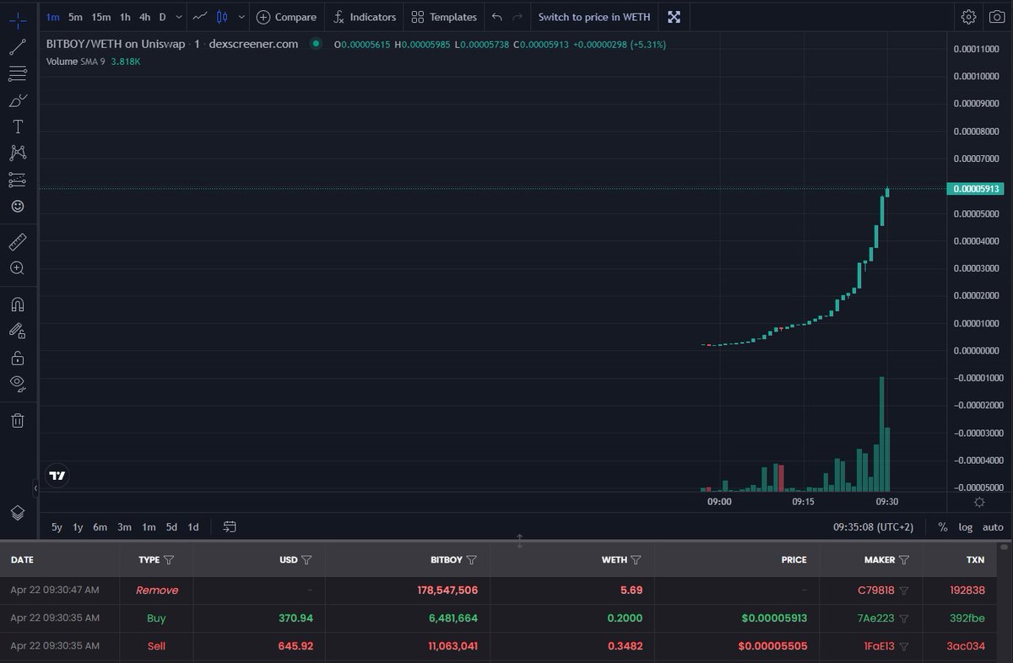Take a chart snapshot with camera icon
This screenshot has height=663, width=1013.
[996, 17]
